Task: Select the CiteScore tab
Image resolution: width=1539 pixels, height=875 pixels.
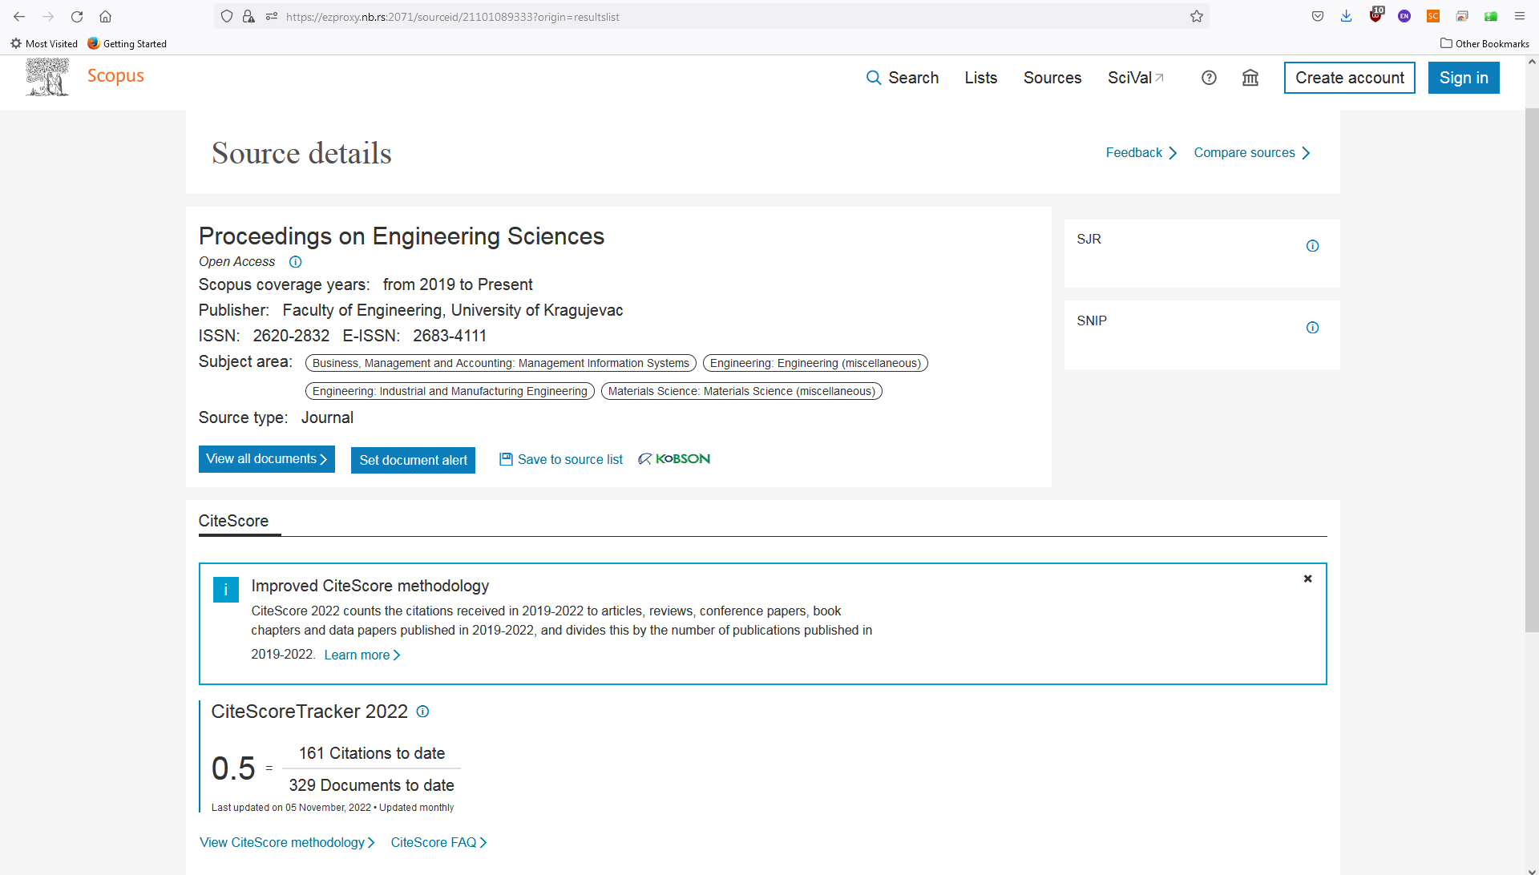Action: pyautogui.click(x=233, y=520)
